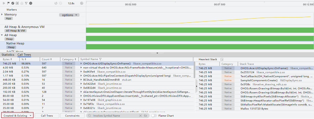Click the flag marker icon in toolbar
314x119 pixels.
coord(8,3)
